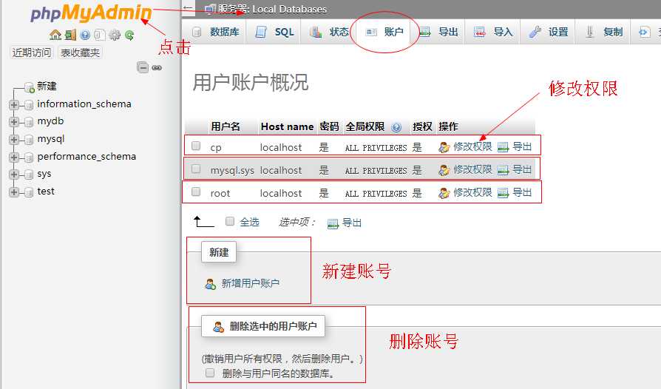Click 导出 link for mysql.sys

point(522,169)
